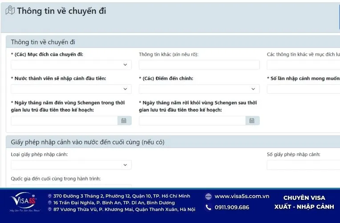Open calendar picker for Schengen arrival date

(124, 120)
